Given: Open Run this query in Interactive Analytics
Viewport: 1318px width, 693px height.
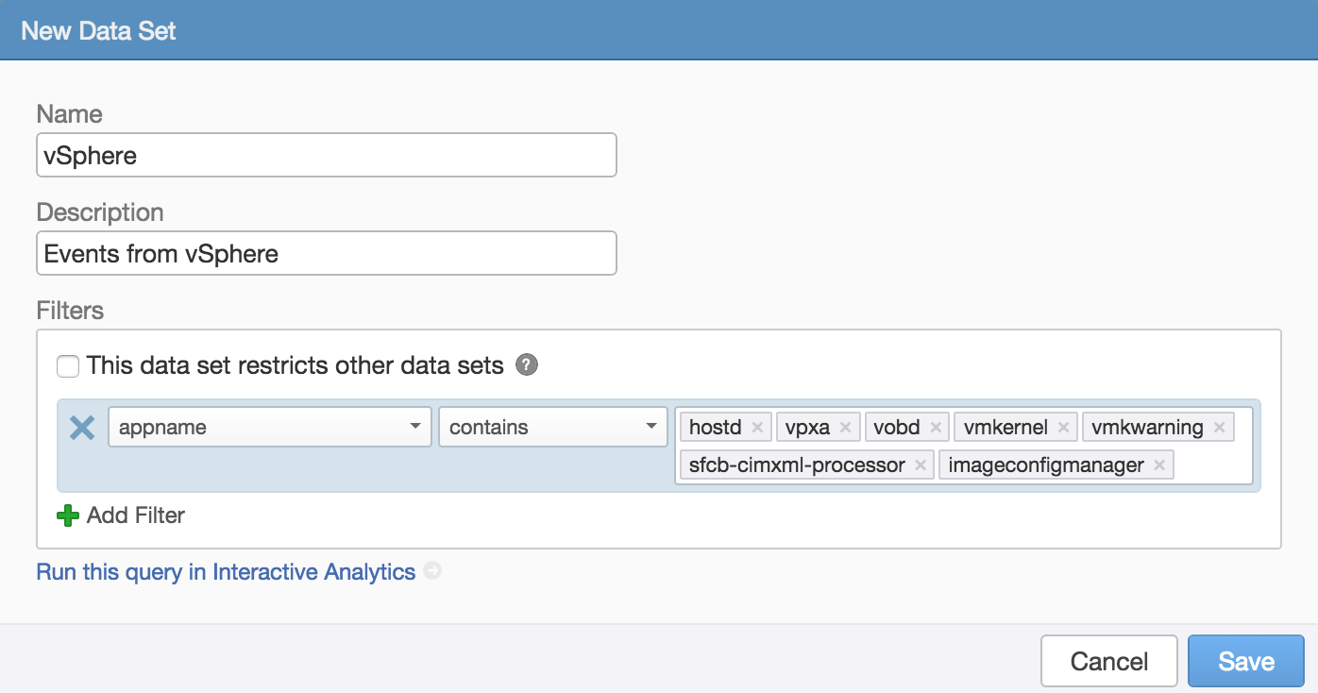Looking at the screenshot, I should [225, 571].
